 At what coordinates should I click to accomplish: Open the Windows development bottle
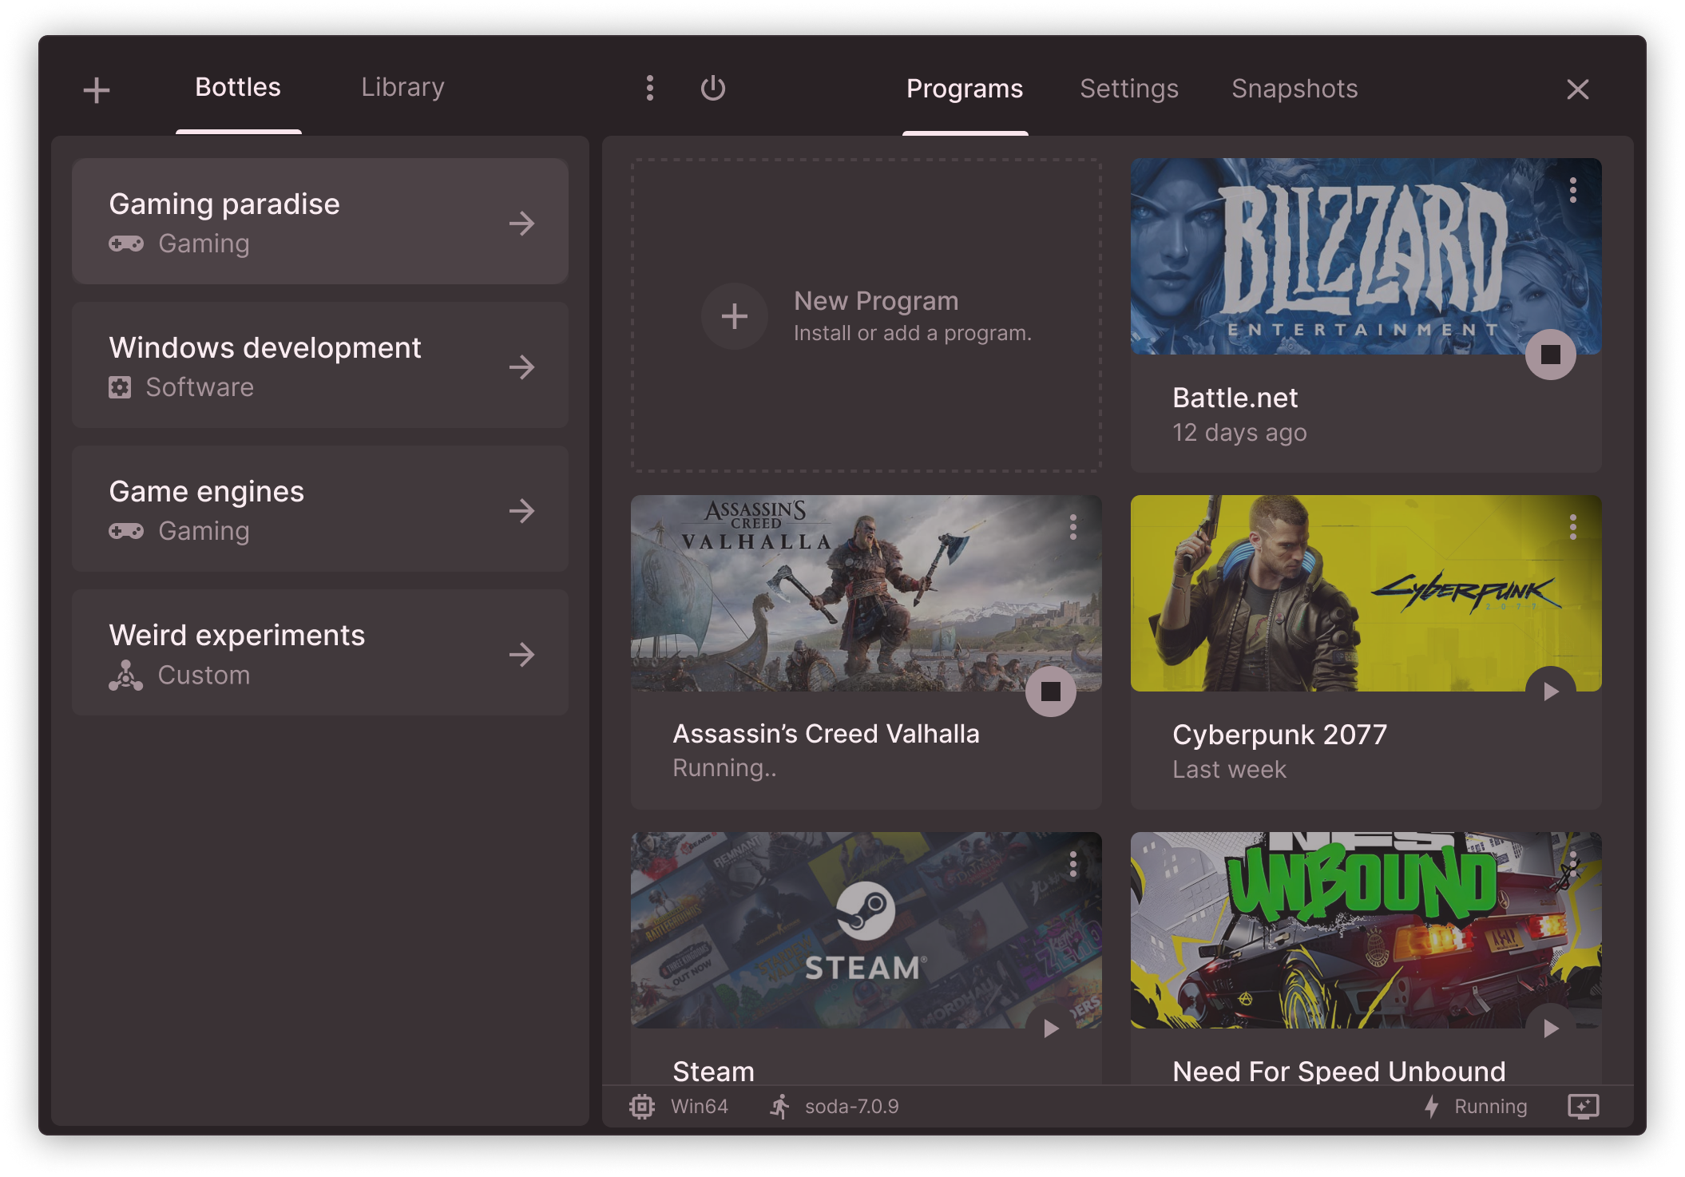pos(319,366)
